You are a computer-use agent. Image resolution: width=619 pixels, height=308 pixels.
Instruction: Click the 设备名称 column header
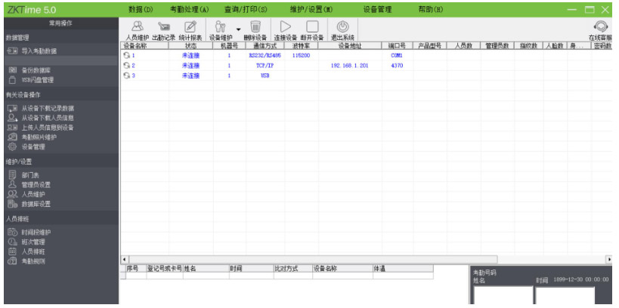tap(135, 46)
